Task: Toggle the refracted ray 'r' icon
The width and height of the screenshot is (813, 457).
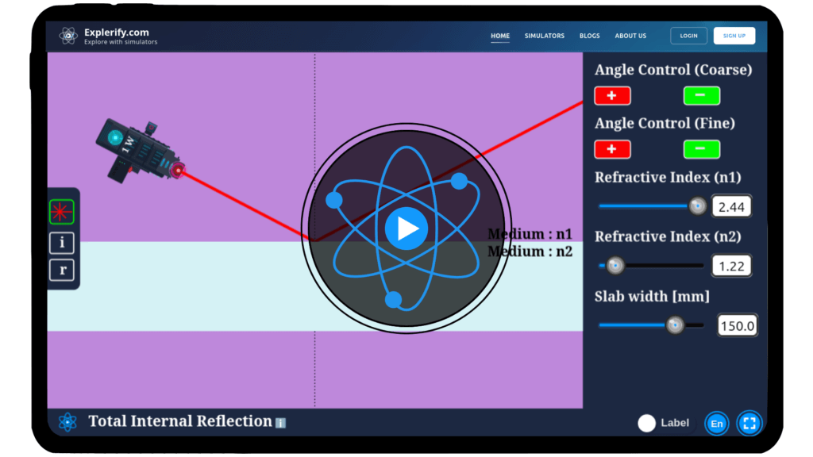Action: tap(62, 270)
